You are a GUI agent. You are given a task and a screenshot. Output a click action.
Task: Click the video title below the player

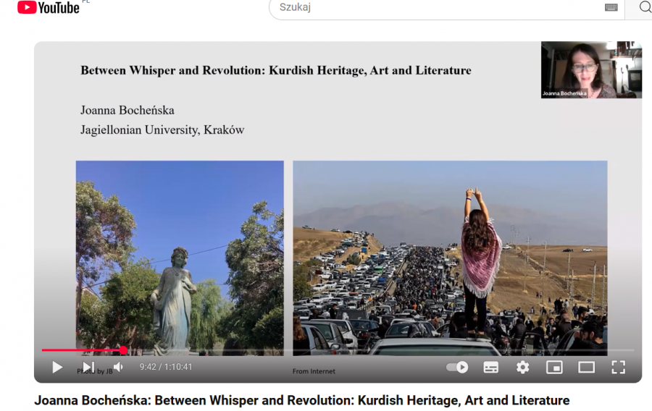(302, 400)
